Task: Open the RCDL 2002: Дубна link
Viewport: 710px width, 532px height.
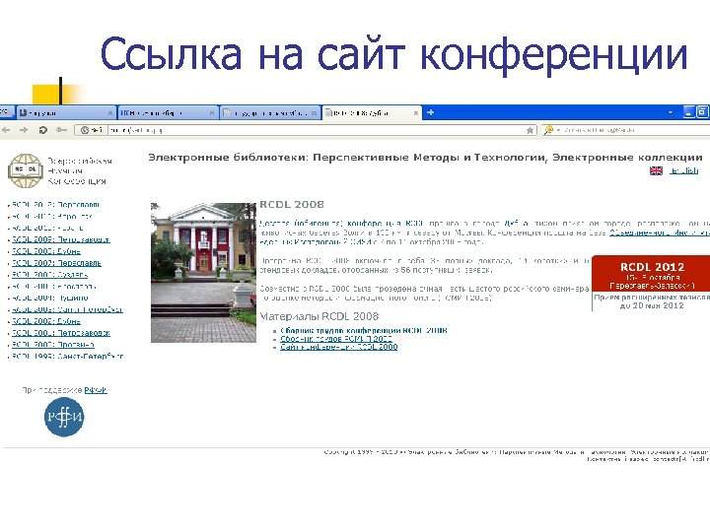Action: (46, 321)
